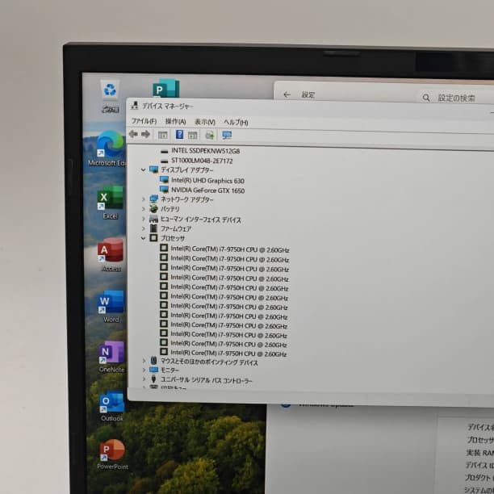The image size is (494, 494).
Task: Click the ディスプレイ アダプター monitor icon
Action: [153, 170]
